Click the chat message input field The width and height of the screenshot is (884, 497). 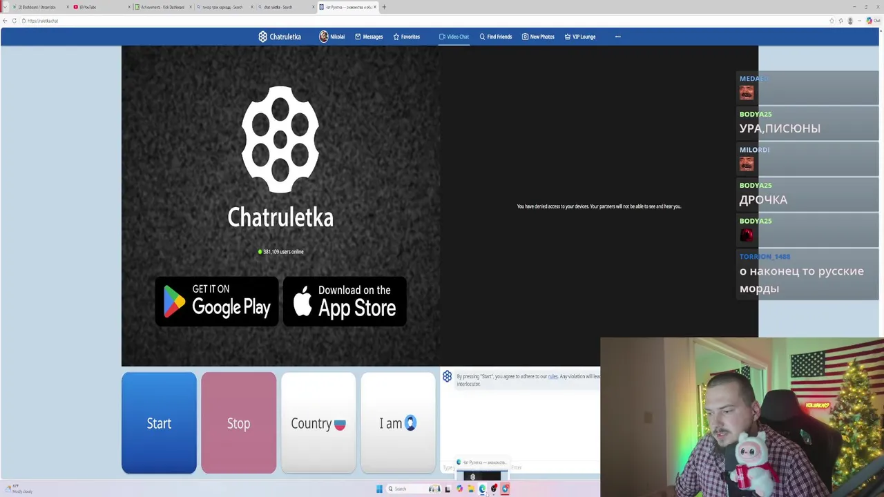519,467
